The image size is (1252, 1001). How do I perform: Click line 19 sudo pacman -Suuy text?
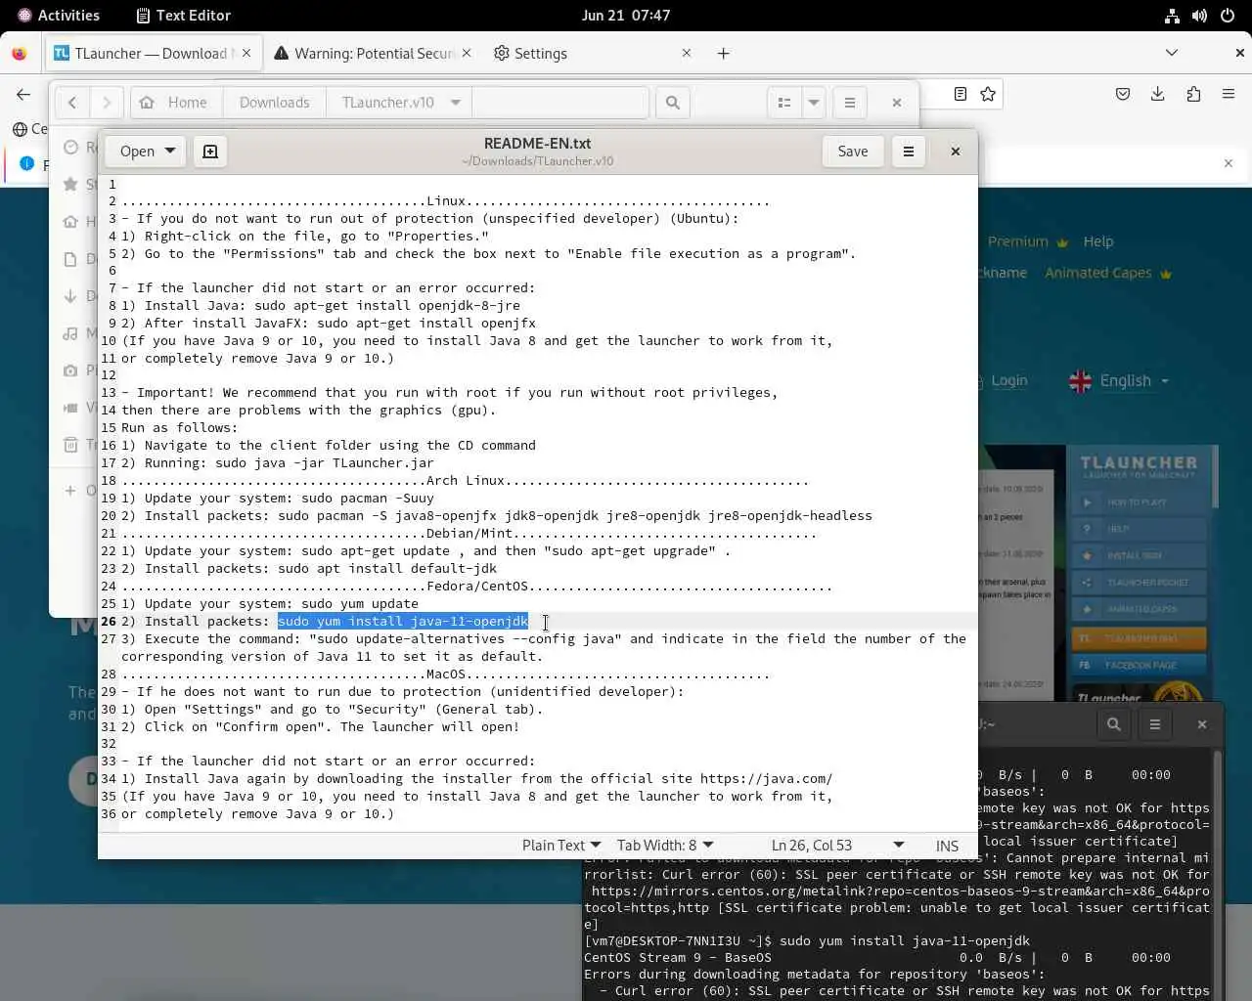(368, 499)
